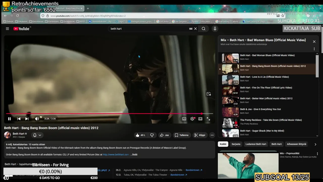Like the video (49 t.)
Screen dimensions: 323x182
point(140,135)
